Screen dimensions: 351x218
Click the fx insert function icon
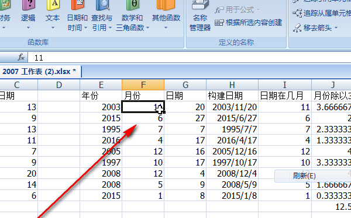pos(21,58)
